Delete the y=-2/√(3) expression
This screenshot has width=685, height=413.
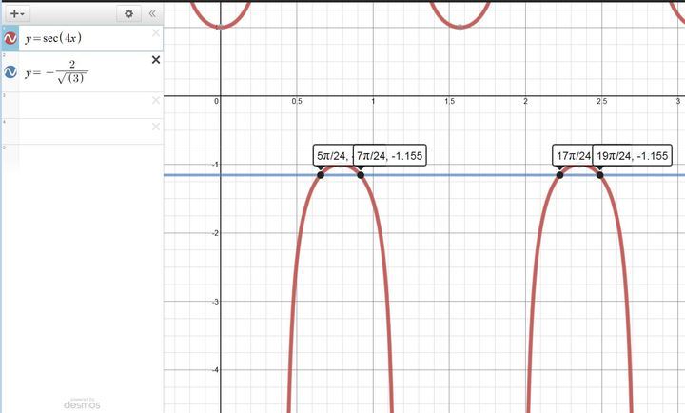(156, 60)
